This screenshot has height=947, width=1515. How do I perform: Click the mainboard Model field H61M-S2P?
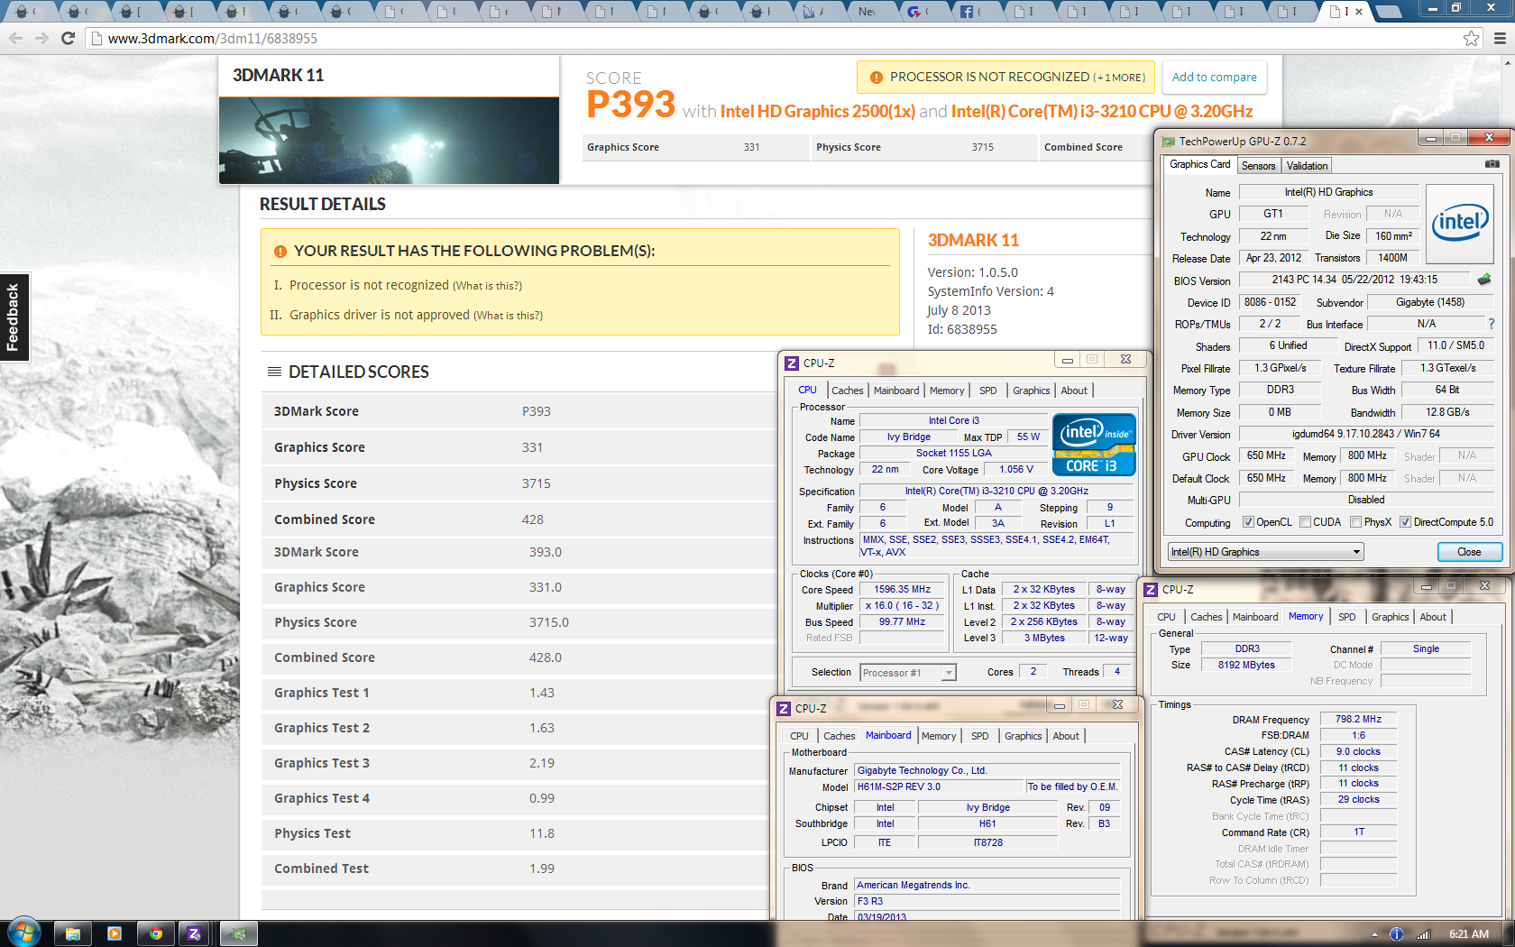tap(939, 787)
